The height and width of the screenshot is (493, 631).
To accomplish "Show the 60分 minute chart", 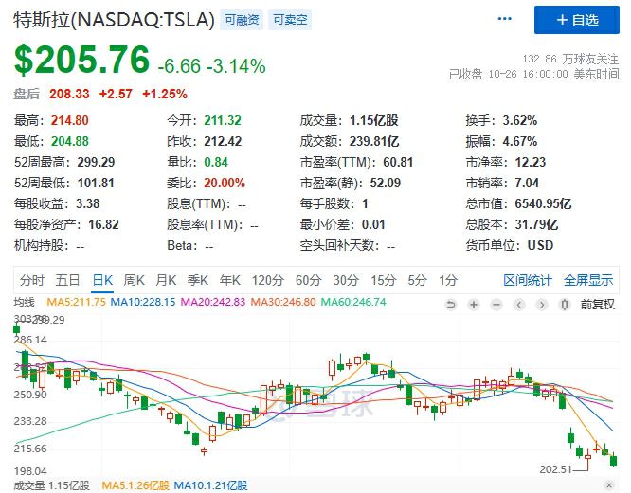I will coord(308,280).
